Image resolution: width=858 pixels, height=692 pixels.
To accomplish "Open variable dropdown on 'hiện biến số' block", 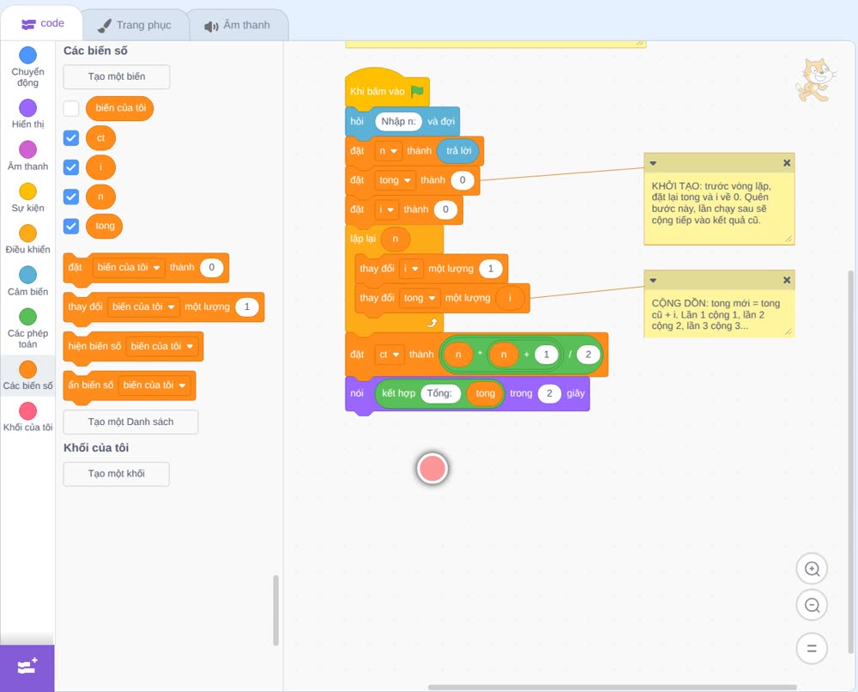I will pyautogui.click(x=162, y=346).
